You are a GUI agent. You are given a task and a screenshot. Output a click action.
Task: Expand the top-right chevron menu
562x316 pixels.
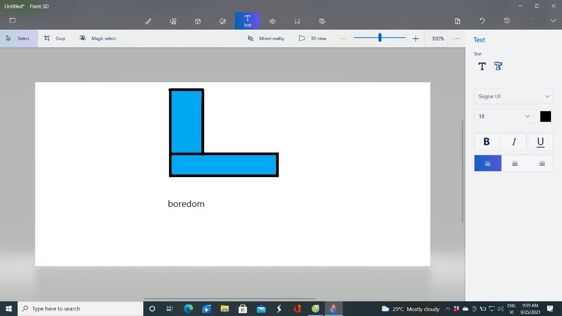[553, 21]
